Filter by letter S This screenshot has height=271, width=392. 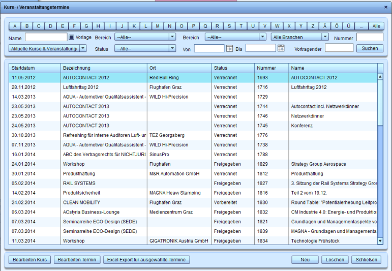tap(229, 26)
